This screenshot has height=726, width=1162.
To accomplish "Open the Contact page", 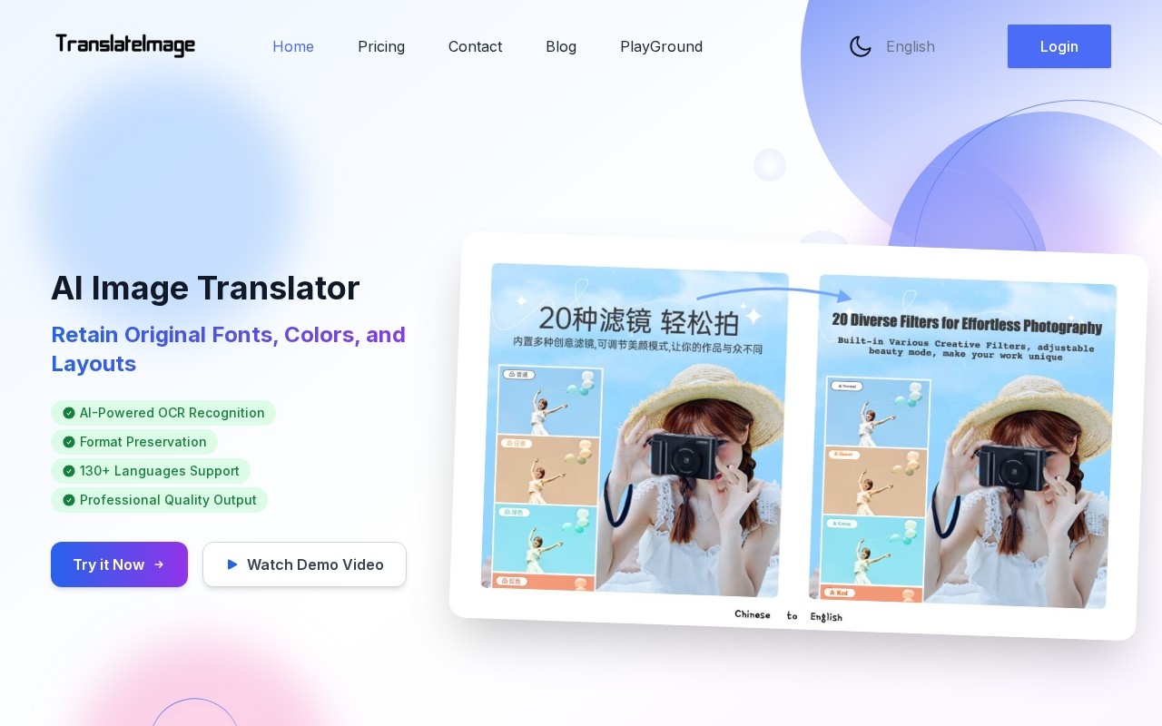I will pyautogui.click(x=475, y=46).
